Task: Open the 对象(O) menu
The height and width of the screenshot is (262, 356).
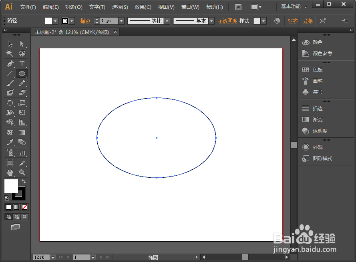Action: 74,7
